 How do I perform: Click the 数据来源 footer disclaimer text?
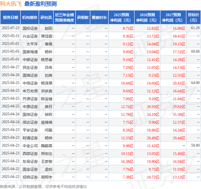click(x=43, y=187)
